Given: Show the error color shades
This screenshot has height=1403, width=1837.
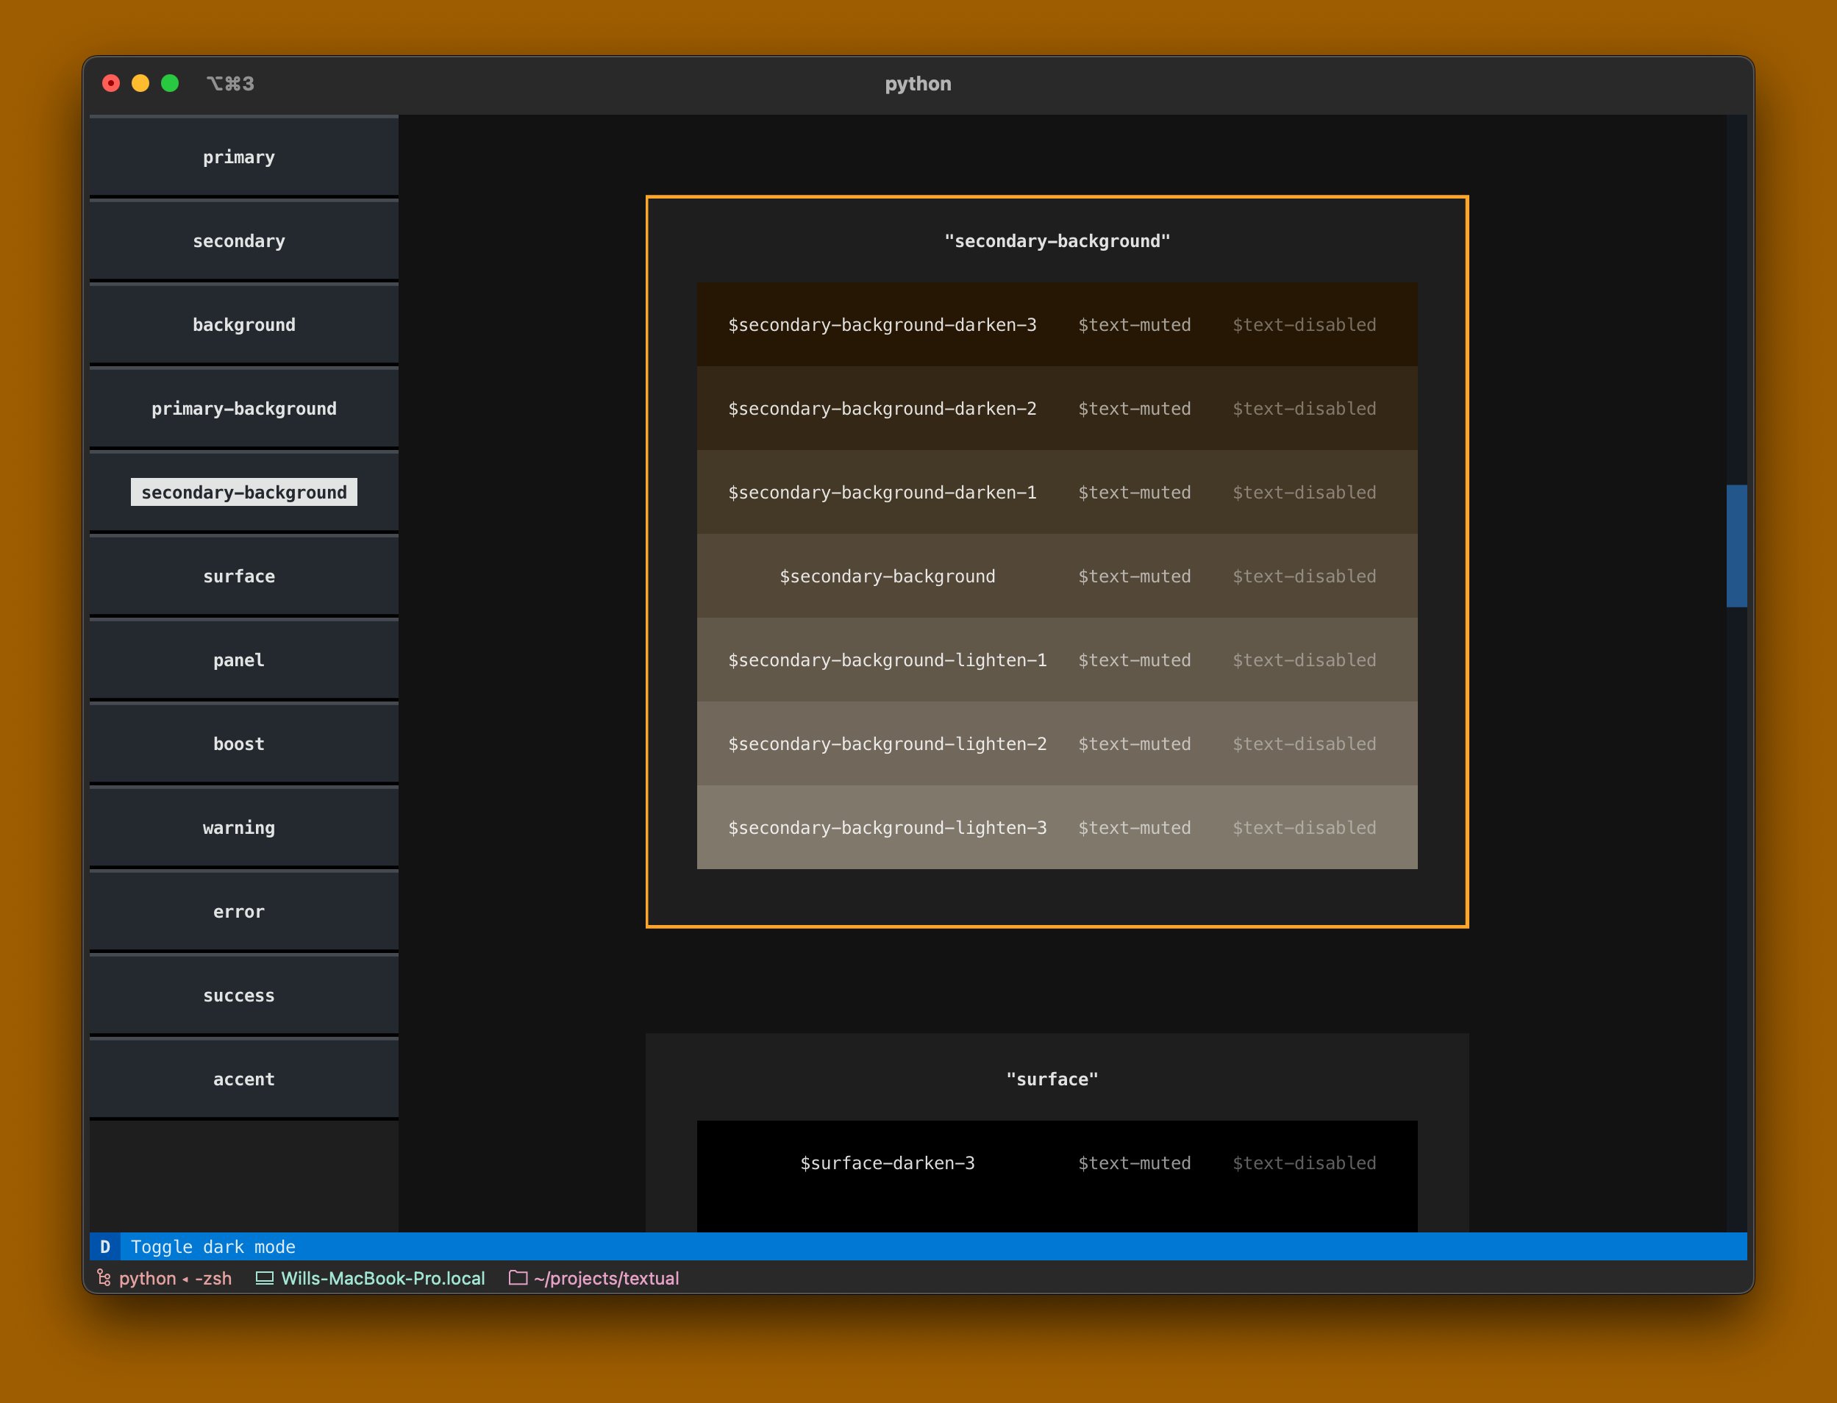Looking at the screenshot, I should coord(244,911).
